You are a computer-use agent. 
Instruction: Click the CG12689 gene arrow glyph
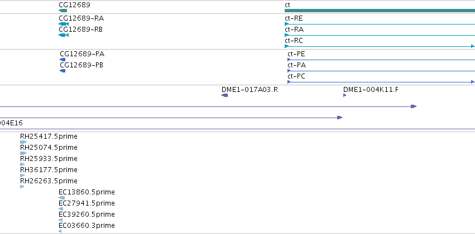click(63, 11)
